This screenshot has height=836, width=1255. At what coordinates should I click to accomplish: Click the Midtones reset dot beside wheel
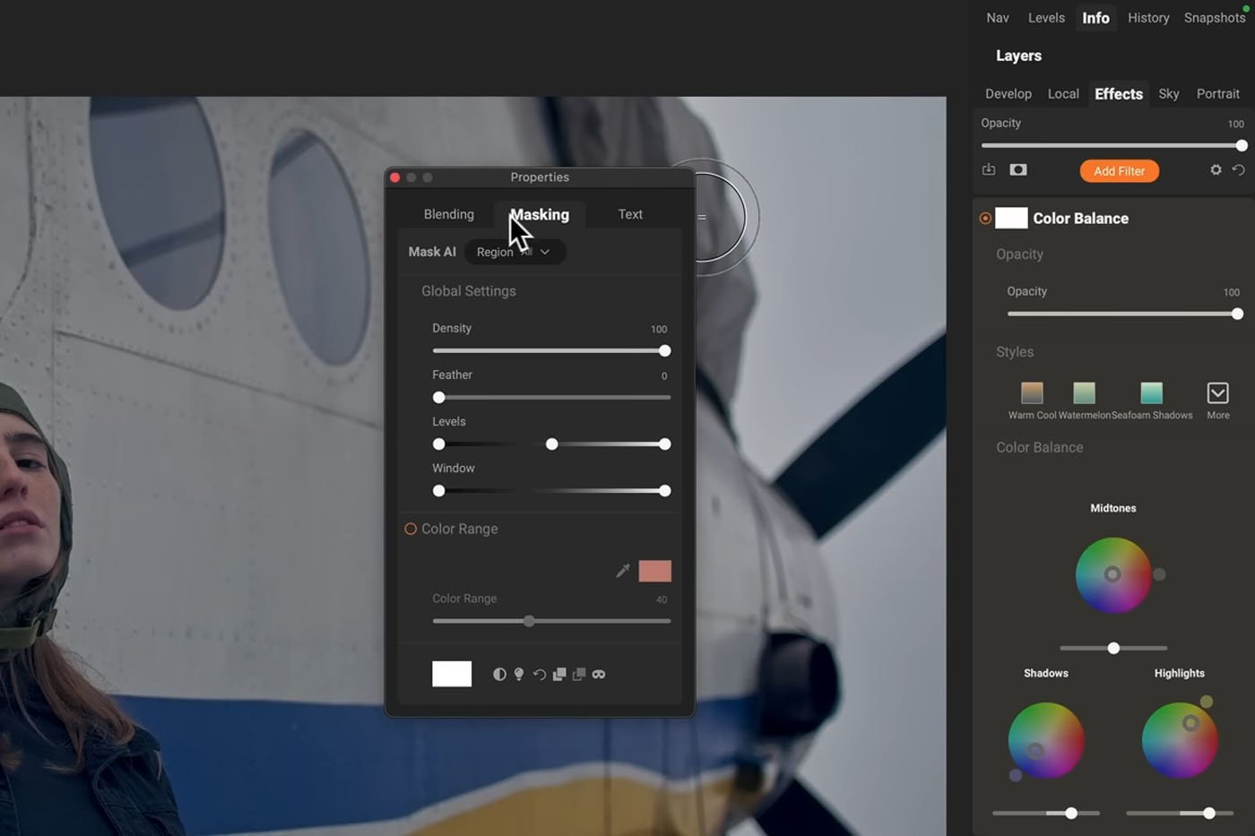coord(1159,574)
